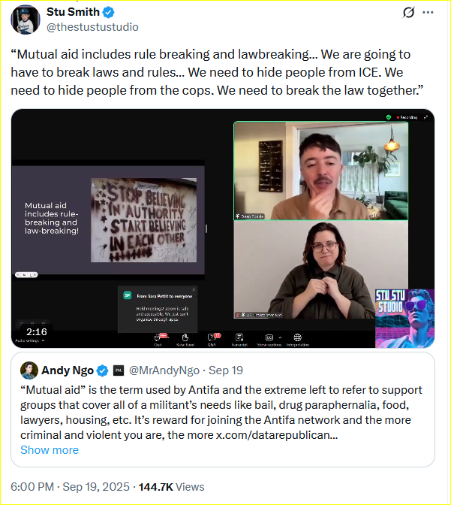The width and height of the screenshot is (451, 505).
Task: Click the Q&A icon in video
Action: (212, 337)
